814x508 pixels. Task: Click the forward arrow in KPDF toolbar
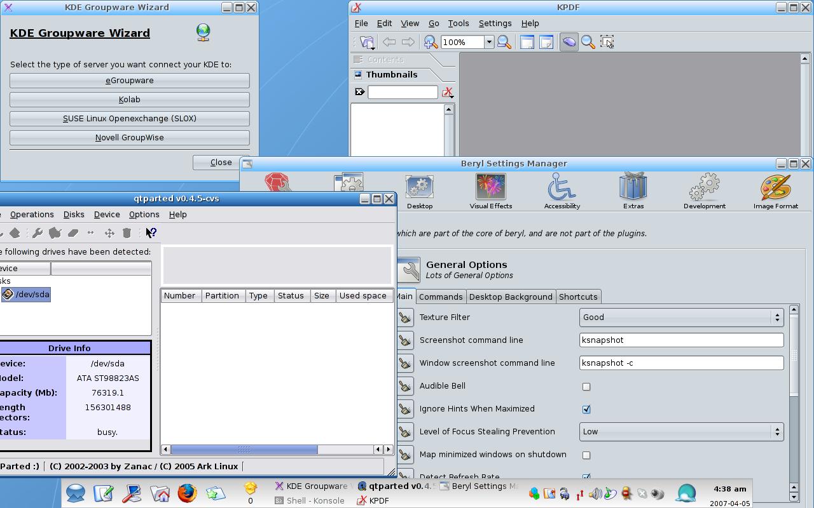[x=408, y=42]
